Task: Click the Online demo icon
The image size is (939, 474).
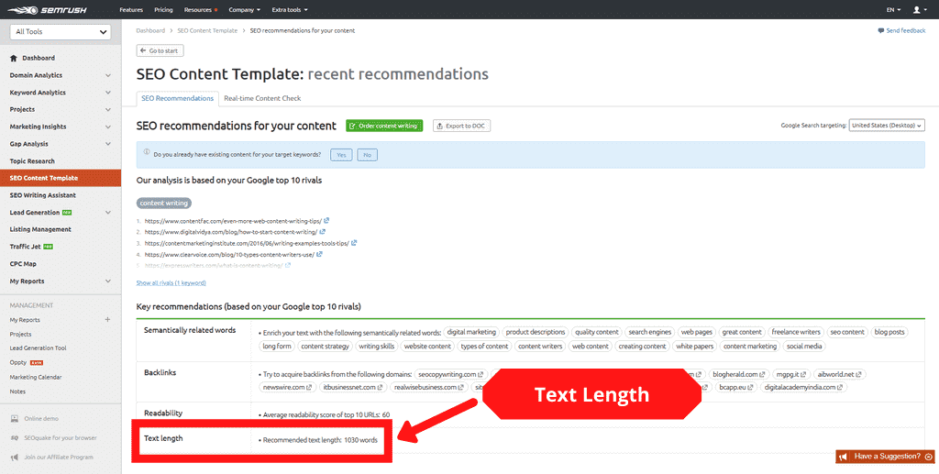Action: pos(15,419)
